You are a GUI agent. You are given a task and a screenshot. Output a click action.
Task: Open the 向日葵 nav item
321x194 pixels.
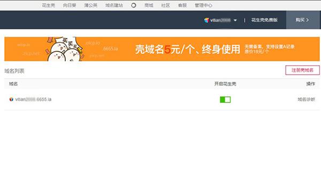(70, 5)
